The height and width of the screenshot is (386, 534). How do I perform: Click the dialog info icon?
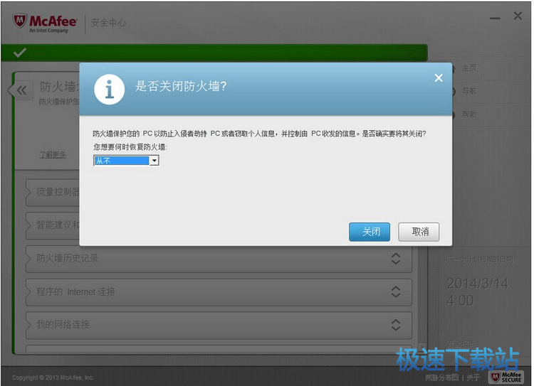[x=110, y=89]
